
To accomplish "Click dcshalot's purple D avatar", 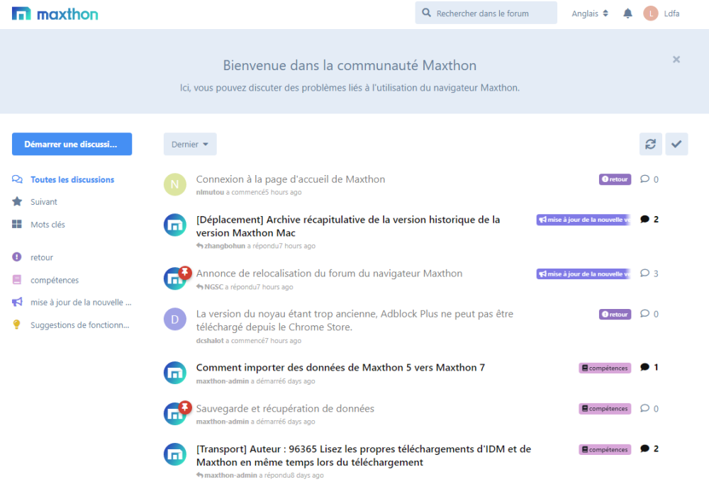I will pyautogui.click(x=175, y=319).
